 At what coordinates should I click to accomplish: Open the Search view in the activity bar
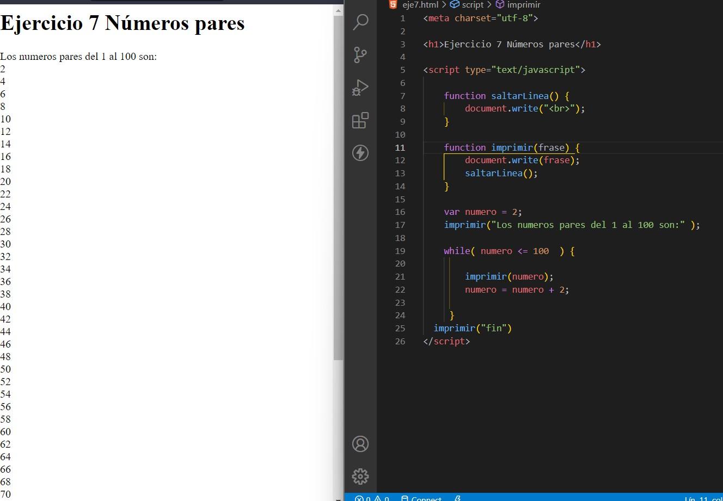pyautogui.click(x=360, y=22)
